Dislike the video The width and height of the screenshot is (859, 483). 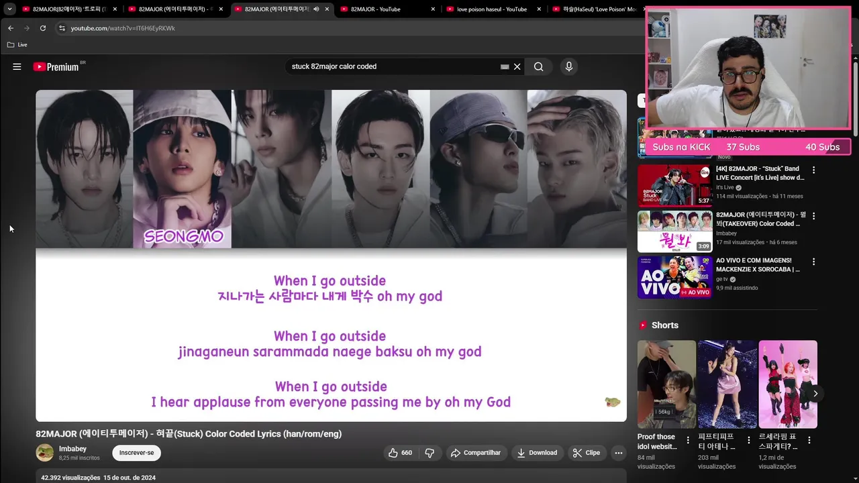click(429, 453)
